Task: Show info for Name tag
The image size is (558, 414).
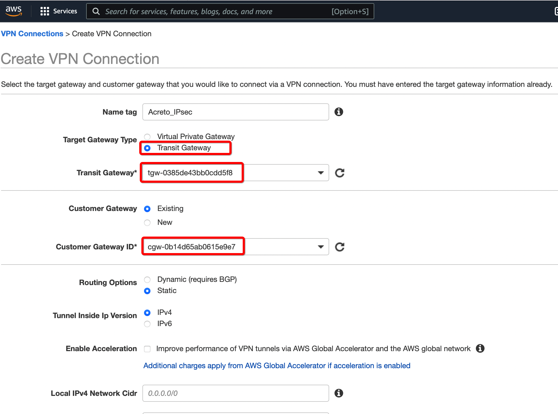Action: [x=339, y=112]
